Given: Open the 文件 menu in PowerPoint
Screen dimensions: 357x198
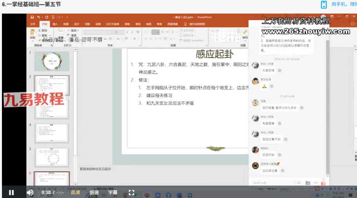Looking at the screenshot, I should click(33, 24).
